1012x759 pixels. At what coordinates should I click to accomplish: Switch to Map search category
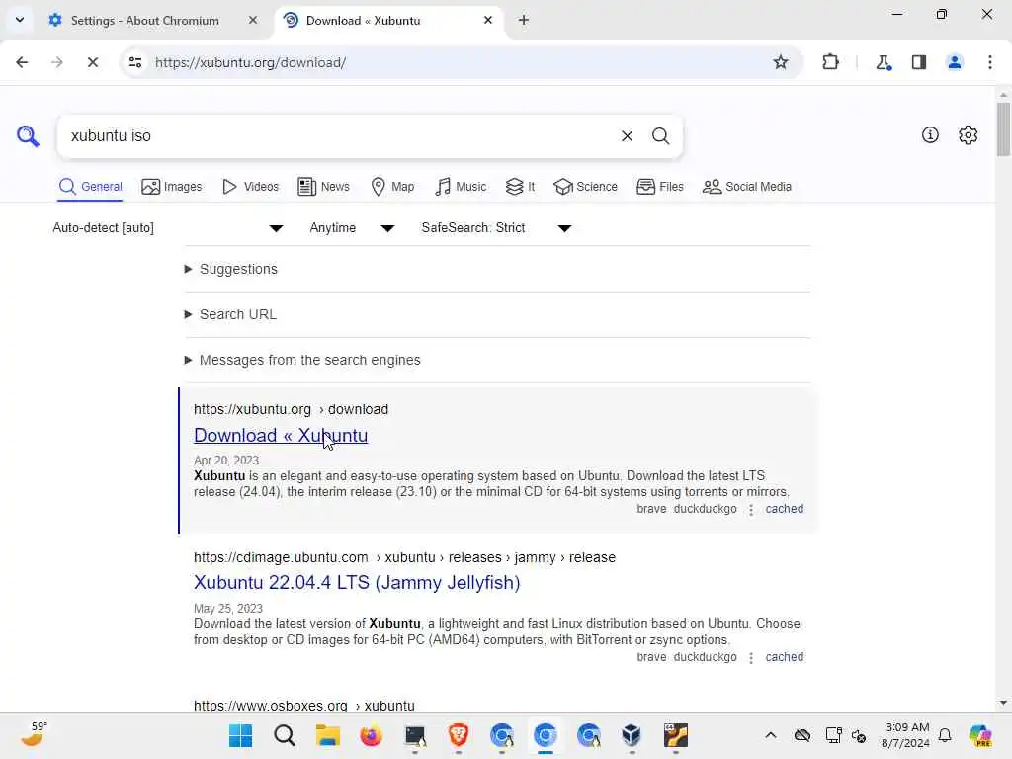tap(393, 187)
